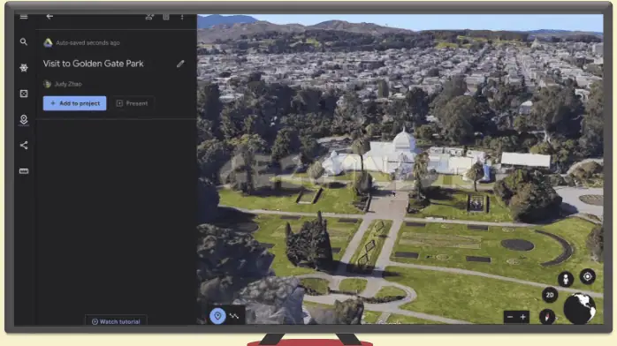The width and height of the screenshot is (617, 346).
Task: Click the I'm Feeling Lucky dice icon
Action: (24, 94)
